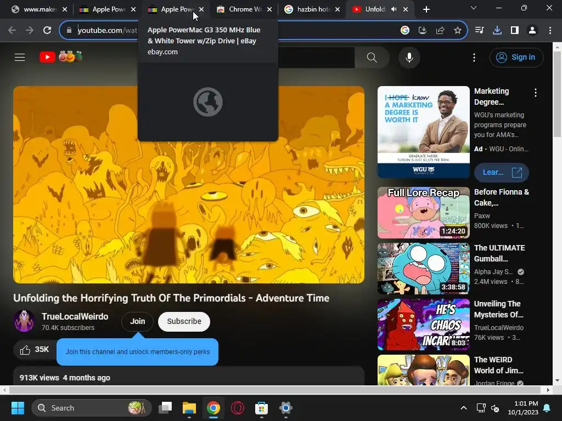Open Settings gear from taskbar
This screenshot has height=421, width=562.
(285, 408)
